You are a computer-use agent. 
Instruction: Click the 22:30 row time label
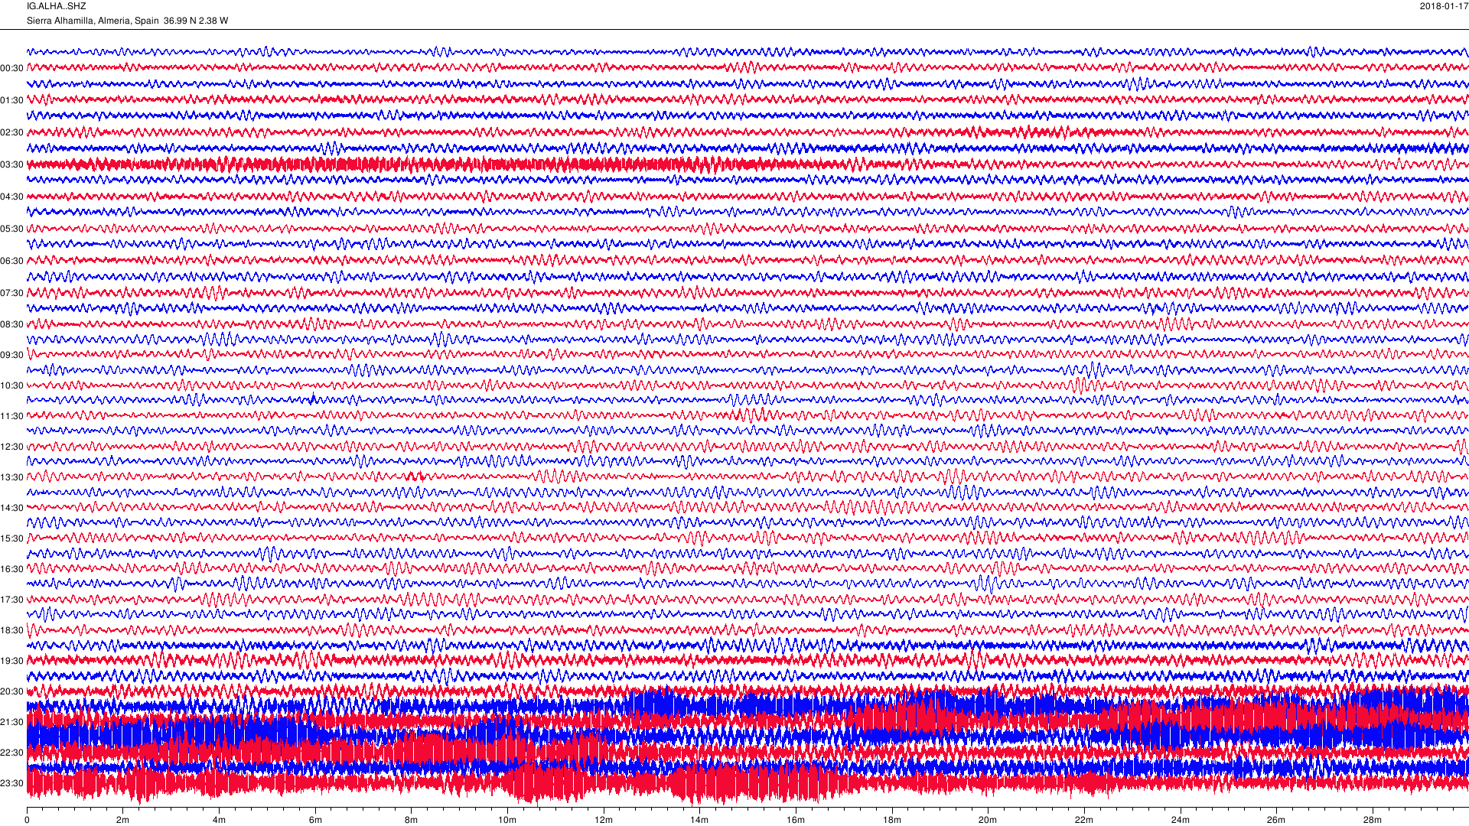(11, 753)
